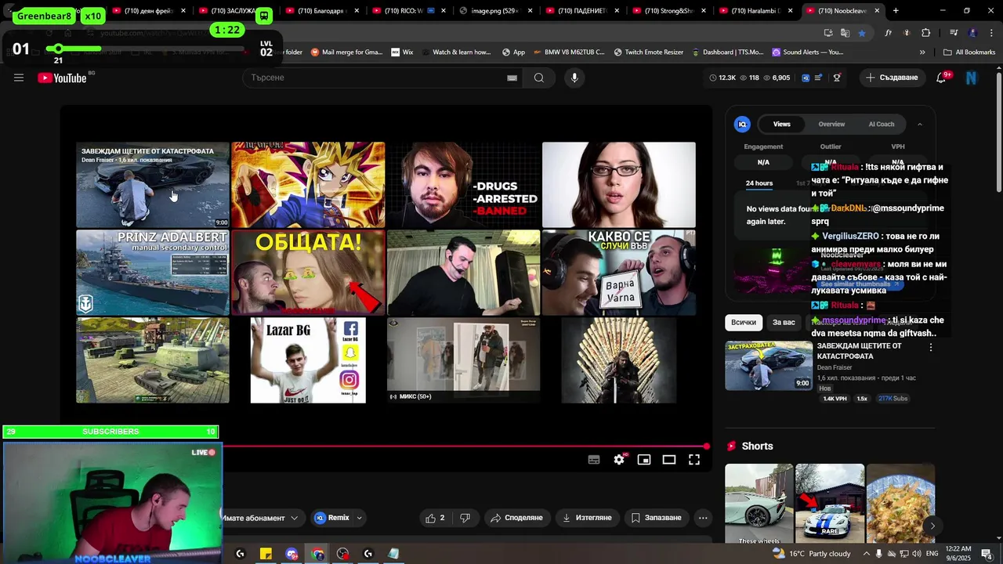Open the on-screen keyboard icon in search box
The width and height of the screenshot is (1003, 564).
tap(512, 78)
